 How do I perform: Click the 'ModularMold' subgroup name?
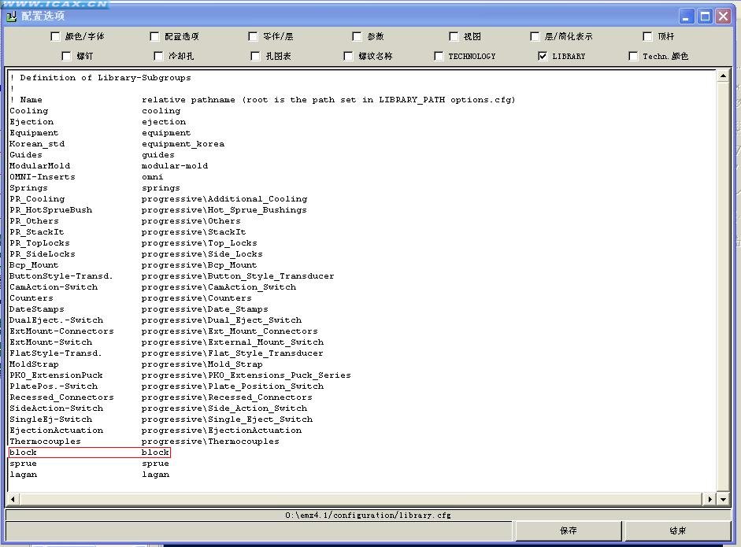click(x=39, y=166)
